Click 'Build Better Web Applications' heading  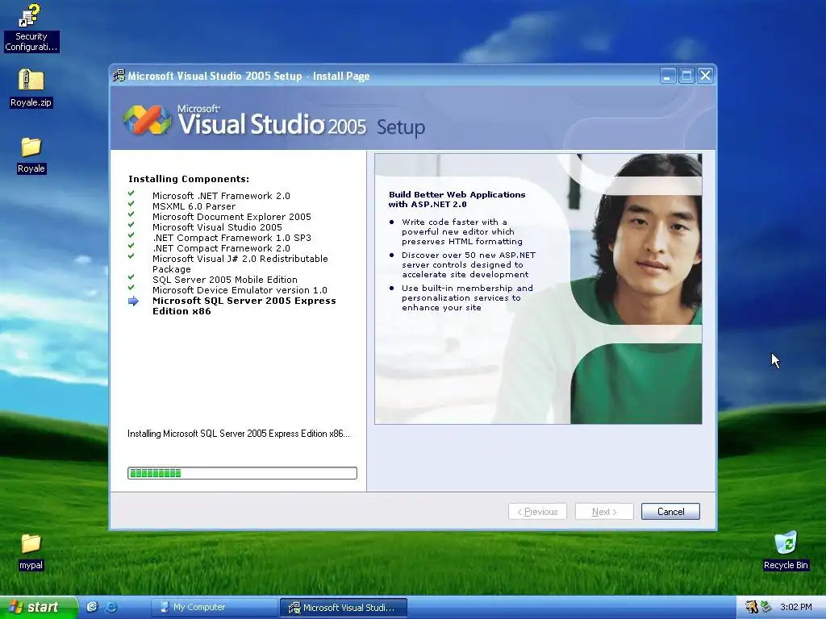point(457,200)
